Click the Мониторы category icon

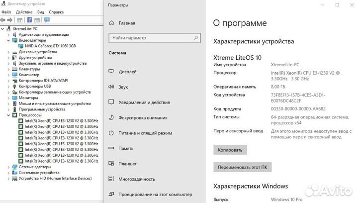pos(14,98)
